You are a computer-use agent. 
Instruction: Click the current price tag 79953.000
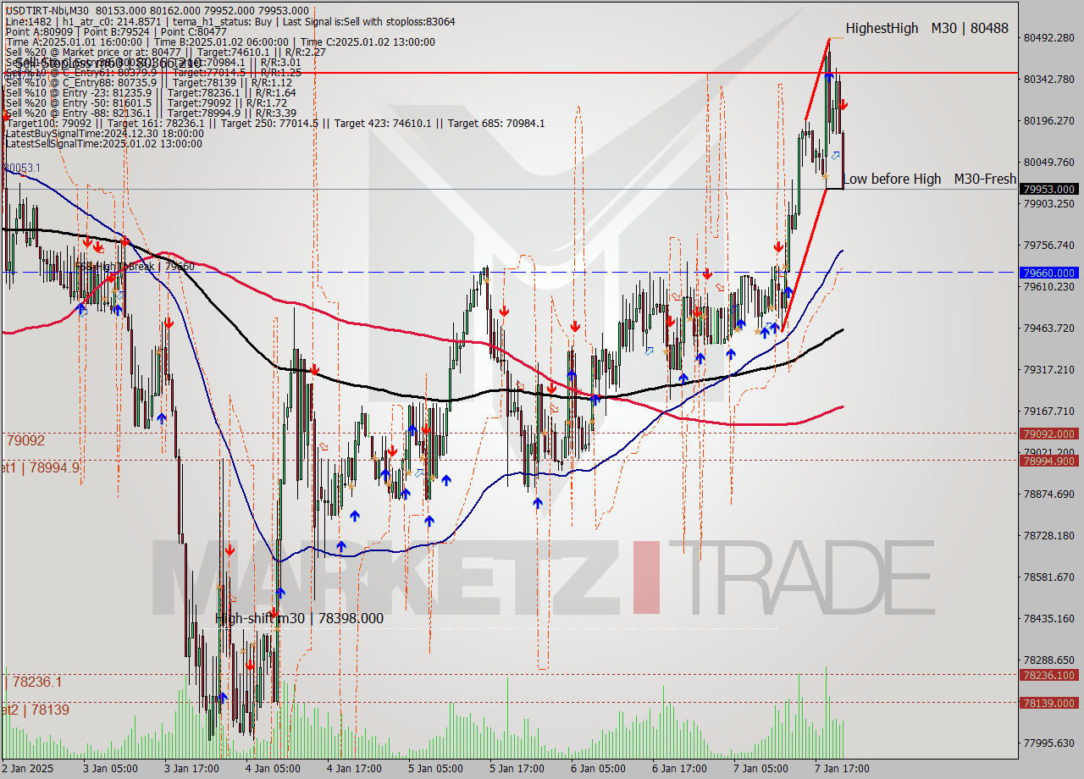point(1049,190)
